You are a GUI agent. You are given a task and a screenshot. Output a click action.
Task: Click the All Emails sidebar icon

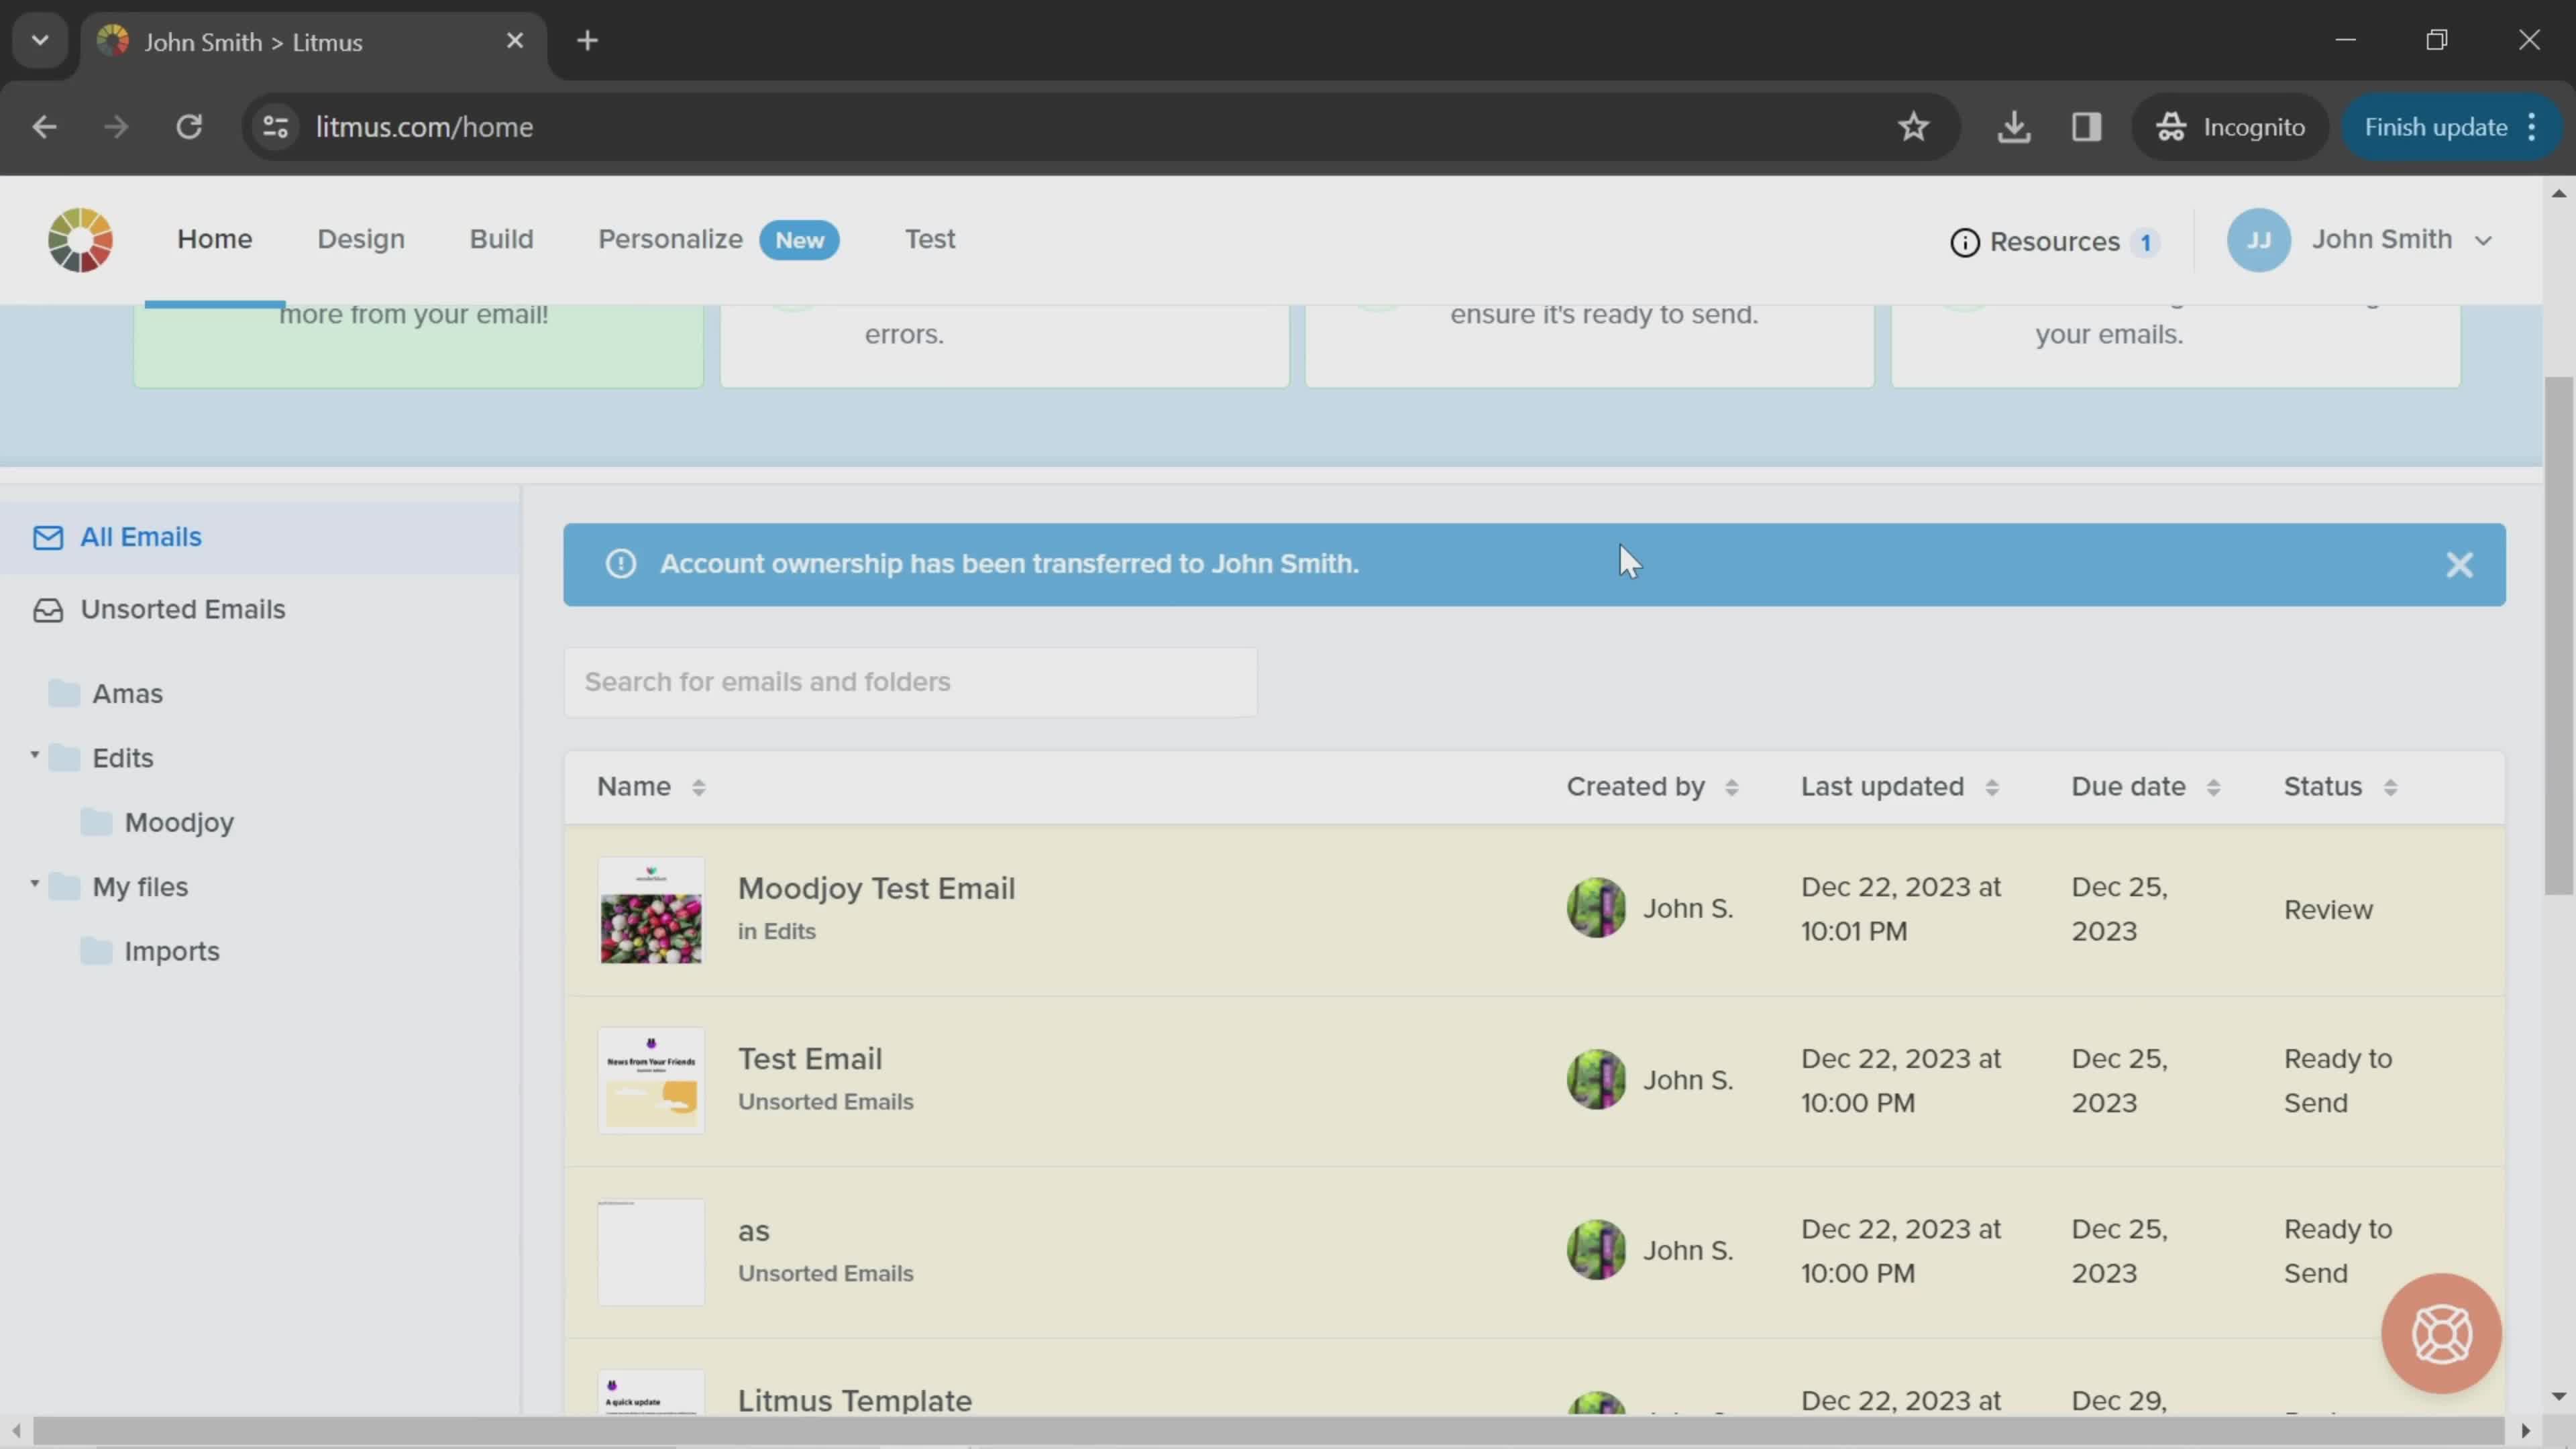point(48,536)
